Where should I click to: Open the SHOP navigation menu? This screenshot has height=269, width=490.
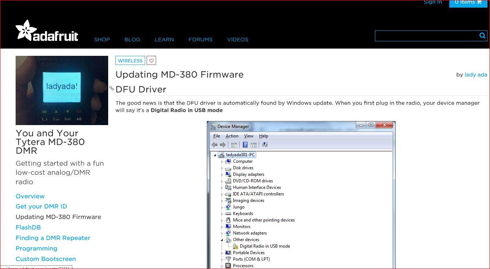102,40
